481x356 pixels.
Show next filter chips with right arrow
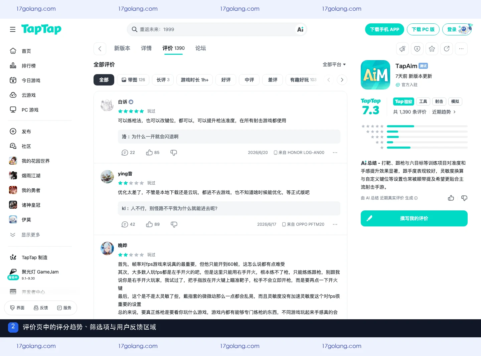click(342, 80)
